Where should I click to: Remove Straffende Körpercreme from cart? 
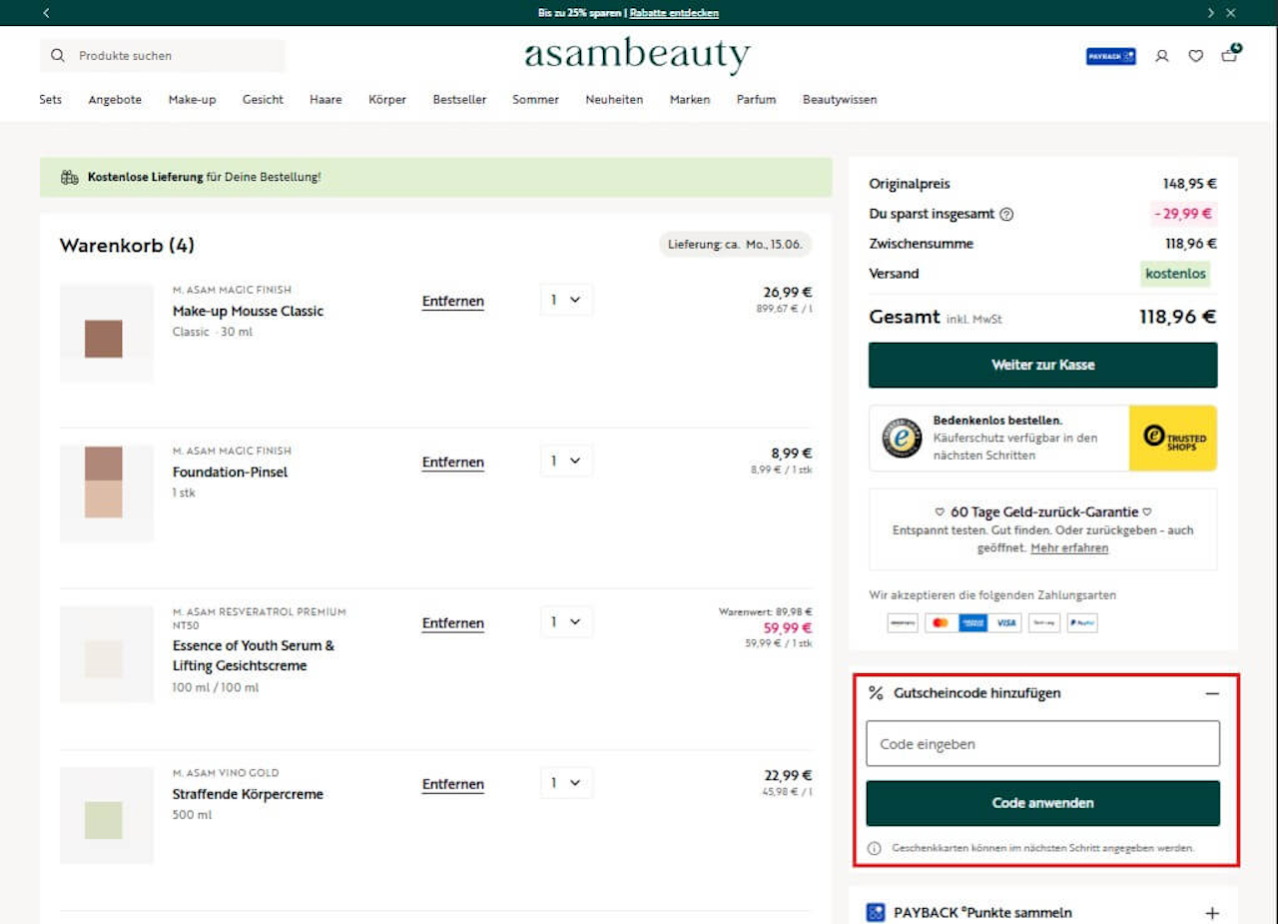click(x=452, y=784)
